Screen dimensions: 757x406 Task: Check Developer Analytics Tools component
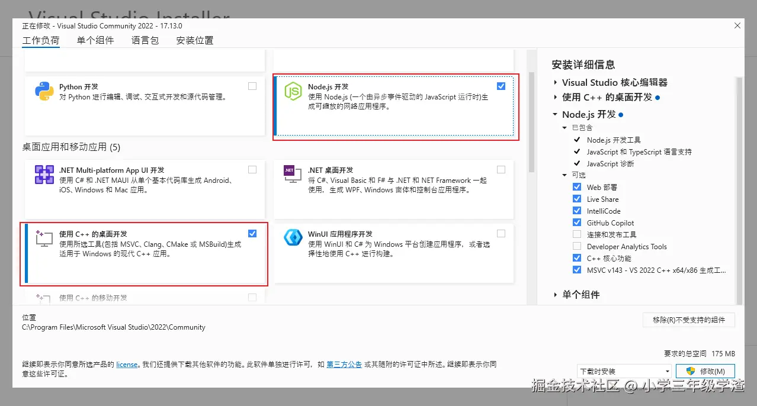[577, 246]
